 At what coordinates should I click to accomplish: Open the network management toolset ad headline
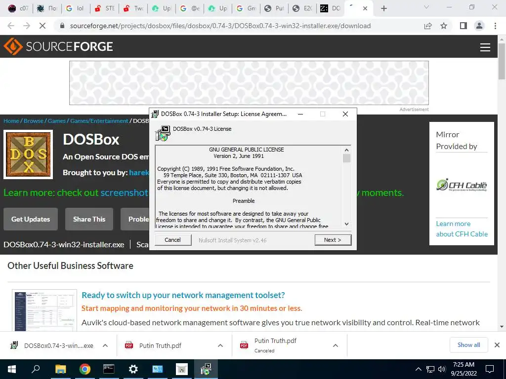183,295
